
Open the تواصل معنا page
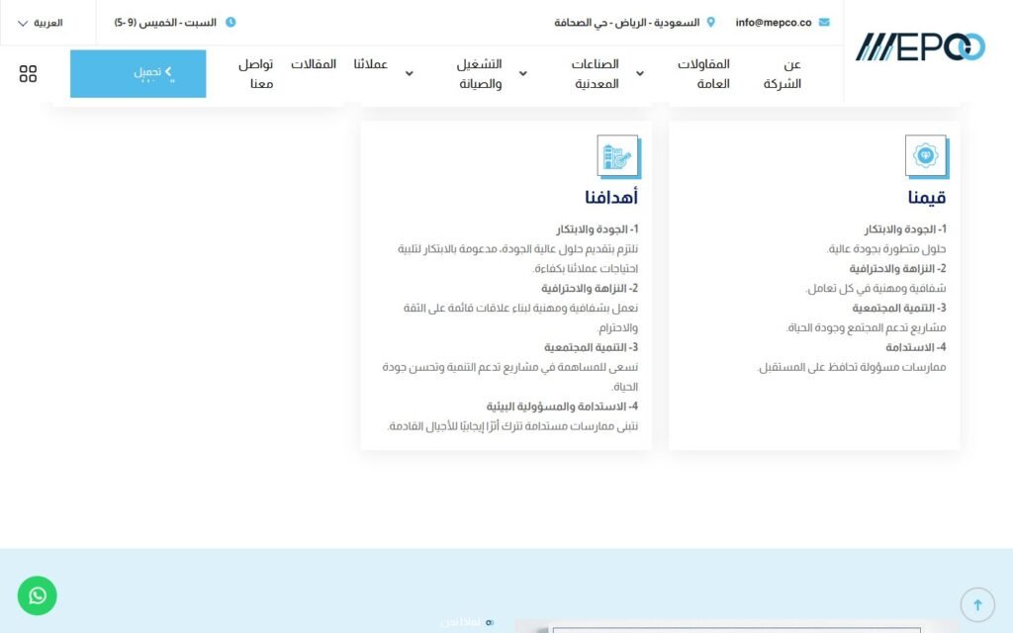tap(256, 73)
